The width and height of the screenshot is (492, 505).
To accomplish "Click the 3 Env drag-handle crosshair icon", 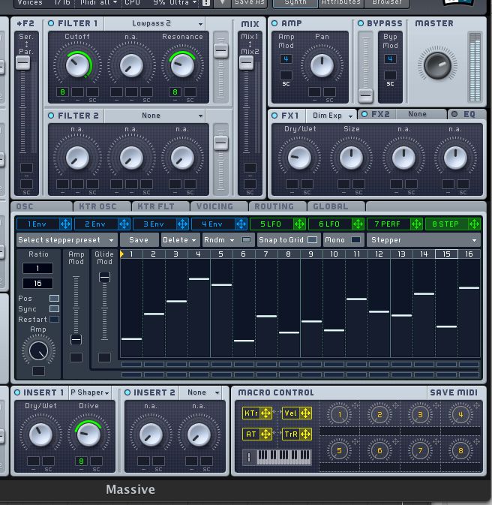I will pyautogui.click(x=182, y=224).
